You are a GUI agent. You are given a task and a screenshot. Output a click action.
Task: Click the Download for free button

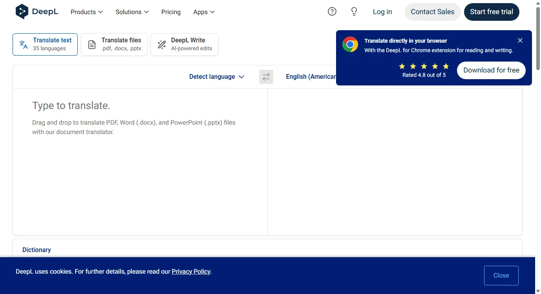(491, 70)
